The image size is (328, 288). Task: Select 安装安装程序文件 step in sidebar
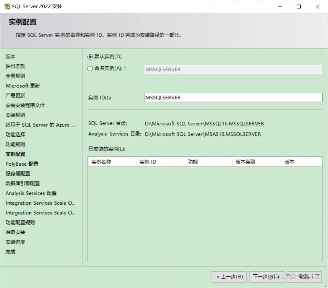tap(25, 105)
